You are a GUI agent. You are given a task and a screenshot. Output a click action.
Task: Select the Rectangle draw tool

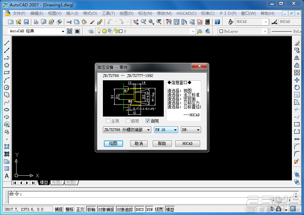pos(7,73)
